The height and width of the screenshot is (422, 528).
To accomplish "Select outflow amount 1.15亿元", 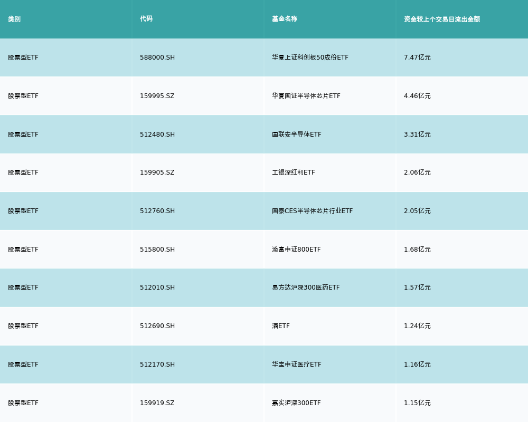I will coord(417,403).
